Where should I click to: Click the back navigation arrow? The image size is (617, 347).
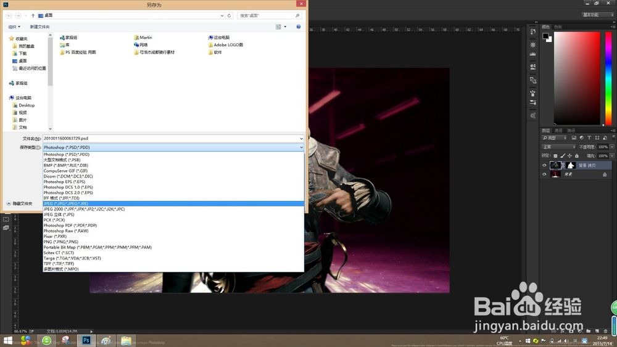9,16
